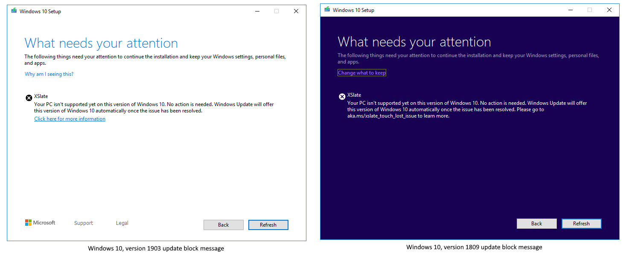The image size is (629, 259).
Task: Click Refresh in the 1809 setup dialog
Action: [x=581, y=223]
